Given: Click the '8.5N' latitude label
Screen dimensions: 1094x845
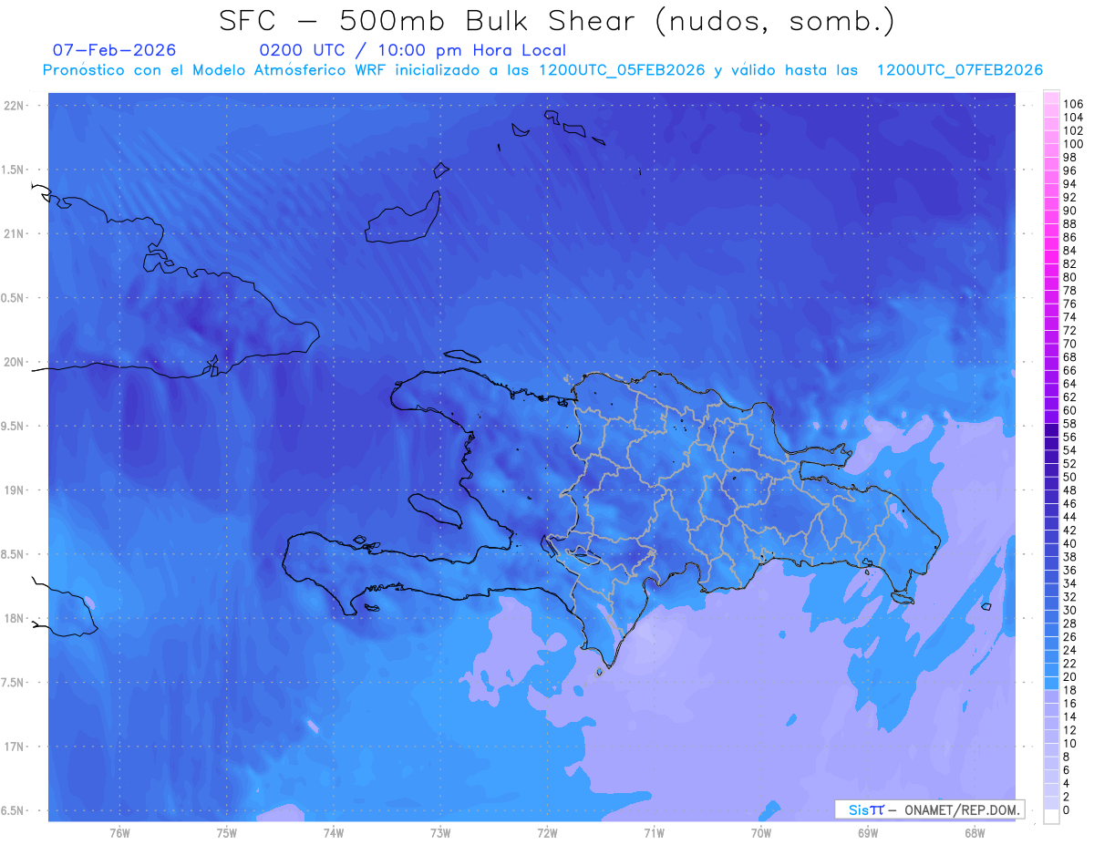Looking at the screenshot, I should pyautogui.click(x=13, y=554).
